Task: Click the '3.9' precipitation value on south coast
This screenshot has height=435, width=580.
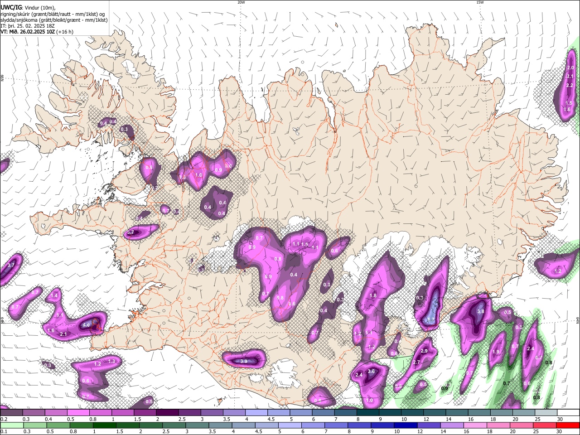Action: click(244, 361)
